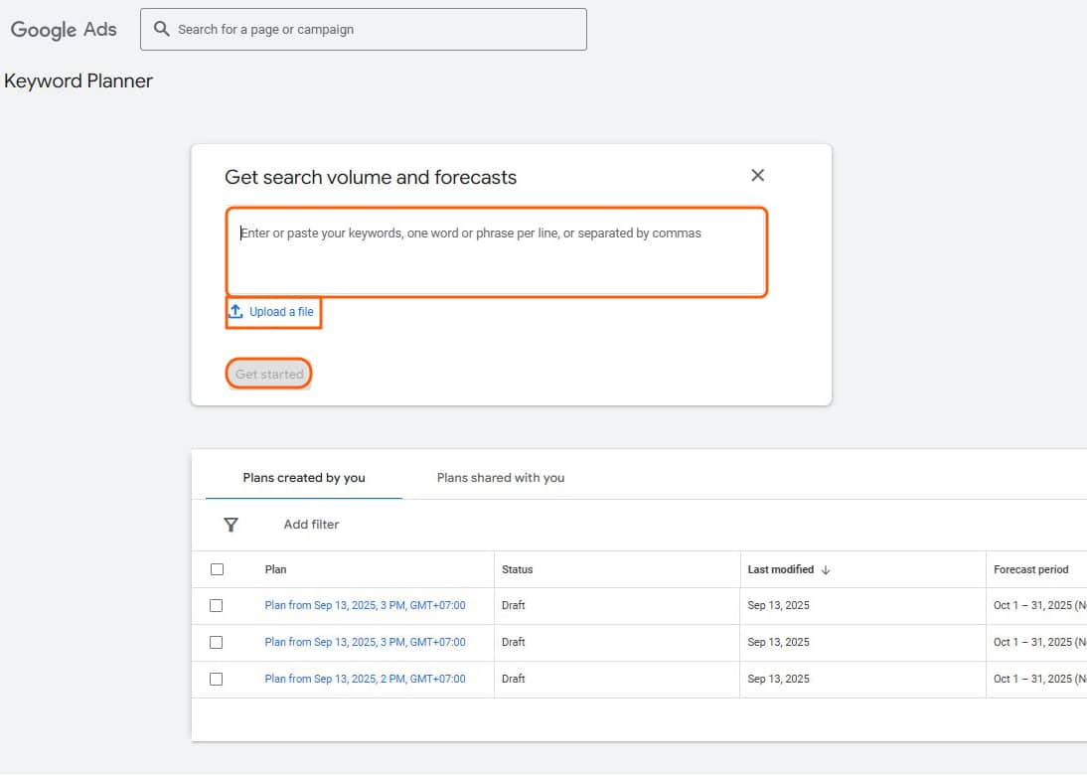The height and width of the screenshot is (776, 1087).
Task: Open the Plans shared with you tab
Action: click(x=501, y=478)
